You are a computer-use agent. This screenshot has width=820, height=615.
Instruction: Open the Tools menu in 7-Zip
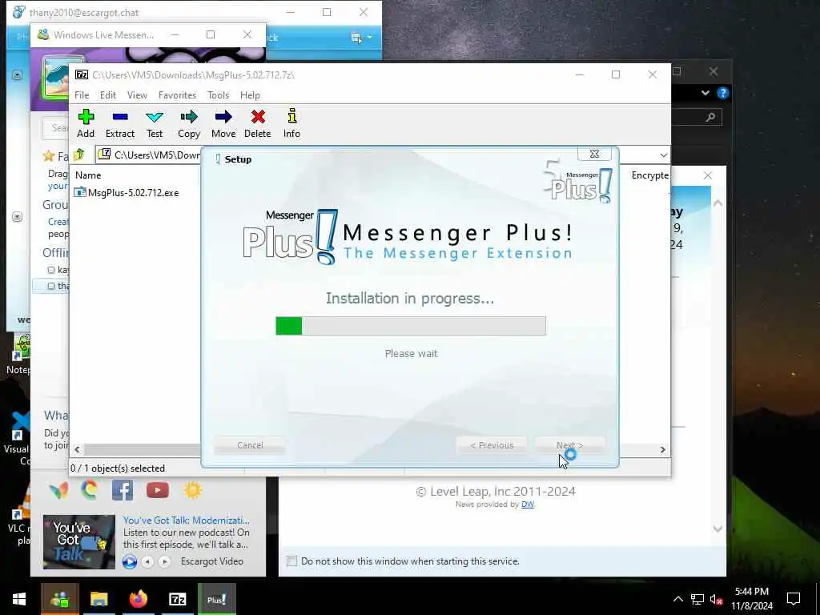pyautogui.click(x=218, y=95)
